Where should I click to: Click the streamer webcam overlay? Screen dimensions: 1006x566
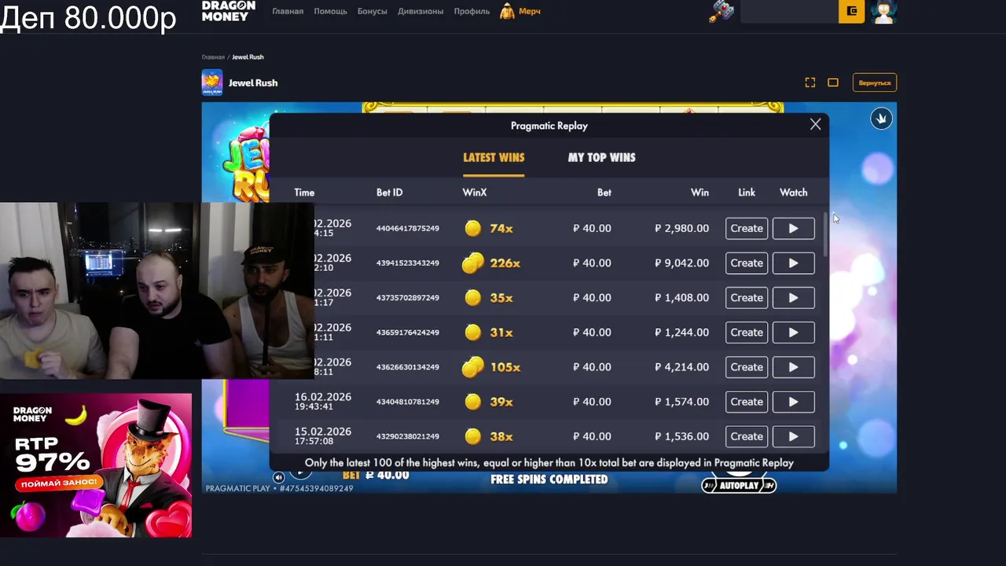click(x=157, y=291)
